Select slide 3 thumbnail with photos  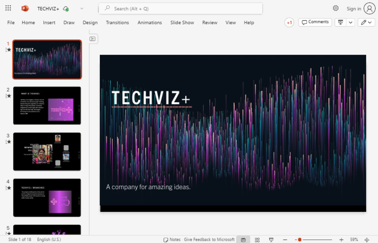click(x=47, y=152)
